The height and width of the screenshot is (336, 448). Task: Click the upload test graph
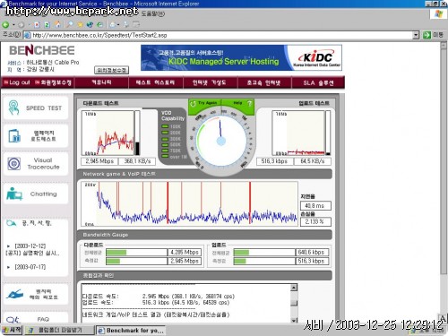[x=298, y=133]
